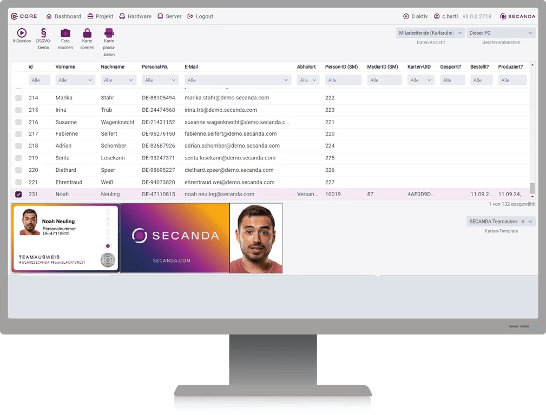
Task: Open the SECANDA card back preview
Action: coord(175,238)
